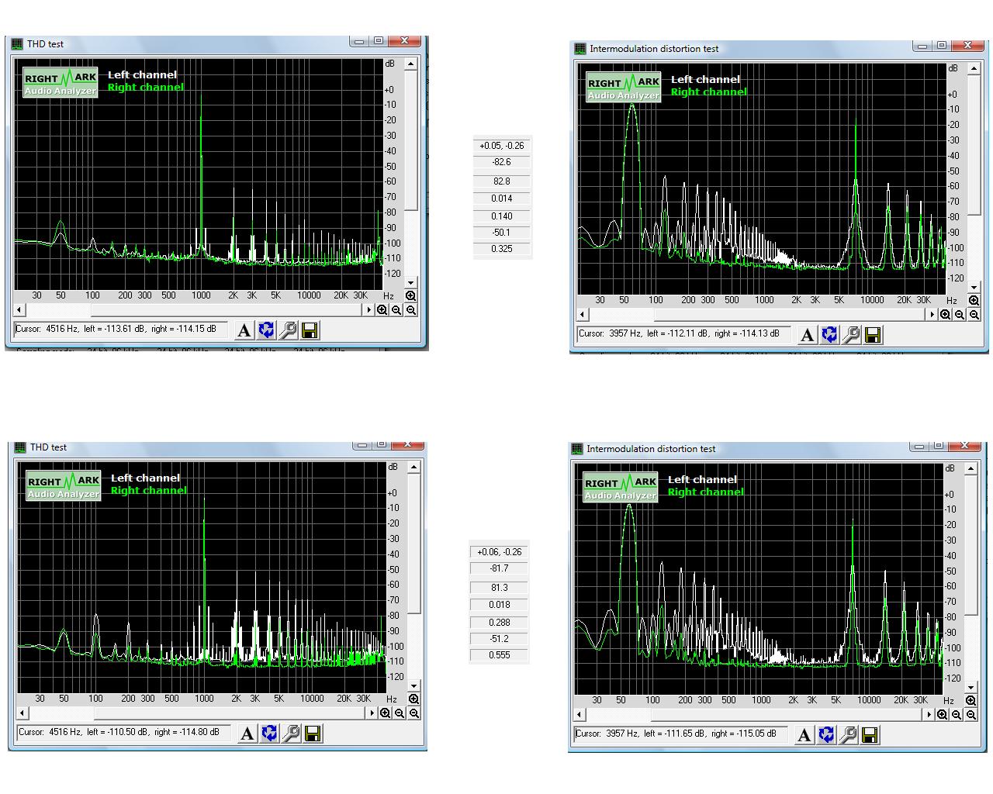Click the "0.288" value cell
The width and height of the screenshot is (993, 794).
click(500, 623)
